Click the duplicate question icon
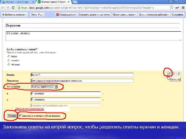Screen dimensions: 186x139 [x=174, y=74]
